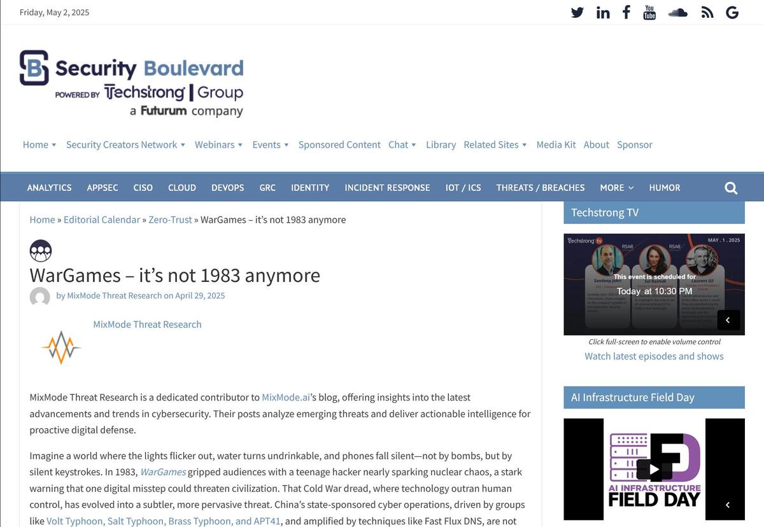Click the author avatar beside the byline
Screen dimensions: 764x527
pos(40,297)
